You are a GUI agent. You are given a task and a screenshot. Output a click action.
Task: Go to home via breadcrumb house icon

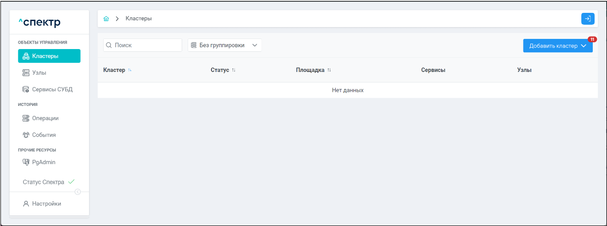coord(106,19)
